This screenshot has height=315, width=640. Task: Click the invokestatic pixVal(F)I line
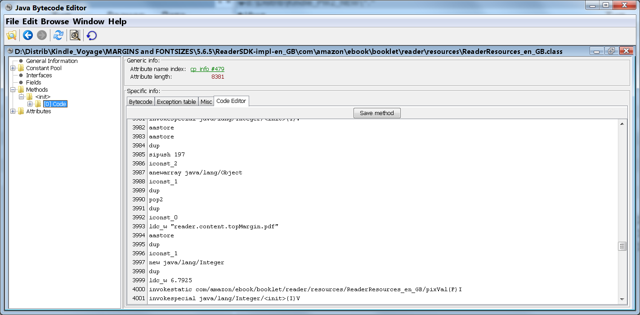(x=305, y=289)
